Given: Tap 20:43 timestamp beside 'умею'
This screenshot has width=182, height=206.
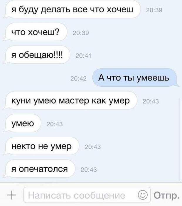Looking at the screenshot, I should [55, 124].
